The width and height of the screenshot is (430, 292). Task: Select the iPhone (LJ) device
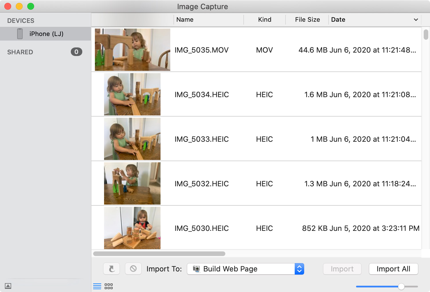46,34
